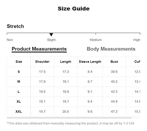Select the M size row label
Screen dimensions: 147x131
pyautogui.click(x=19, y=82)
